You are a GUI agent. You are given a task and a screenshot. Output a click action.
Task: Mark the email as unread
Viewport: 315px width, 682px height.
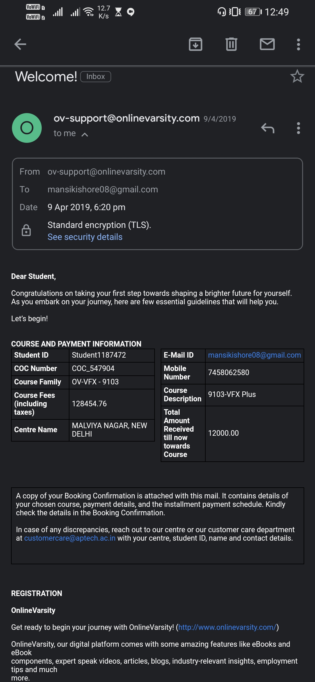[x=267, y=44]
